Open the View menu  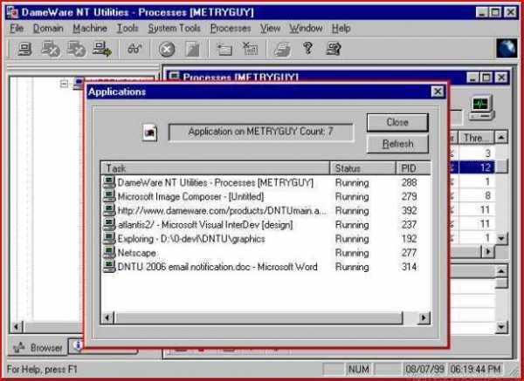point(270,29)
